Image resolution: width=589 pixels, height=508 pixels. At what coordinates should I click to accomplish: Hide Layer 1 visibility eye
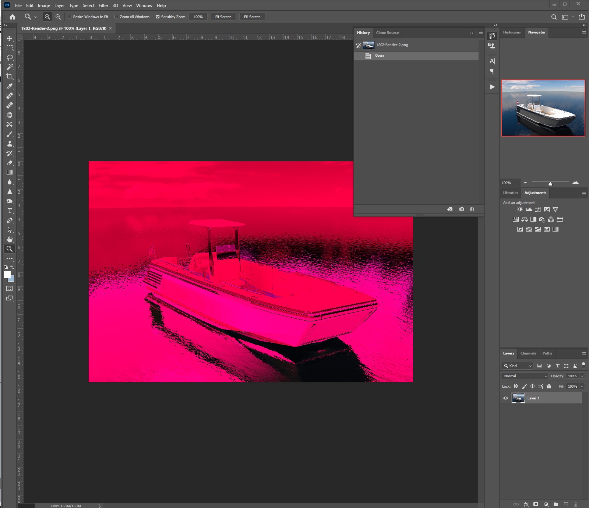505,398
